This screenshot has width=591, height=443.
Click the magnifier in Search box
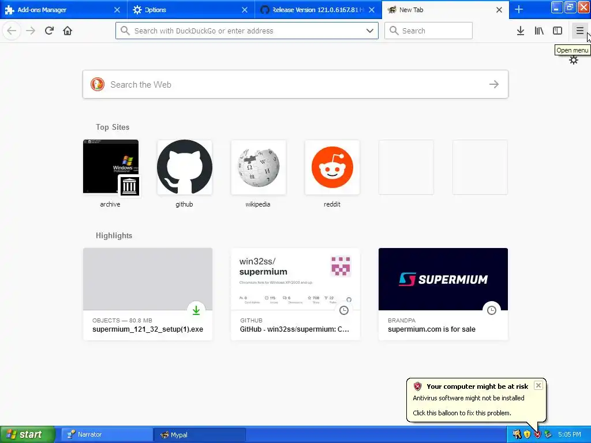[394, 31]
